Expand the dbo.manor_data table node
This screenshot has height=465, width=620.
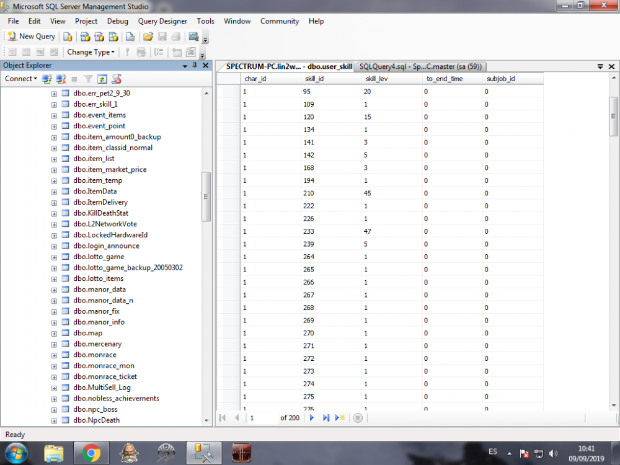(54, 290)
